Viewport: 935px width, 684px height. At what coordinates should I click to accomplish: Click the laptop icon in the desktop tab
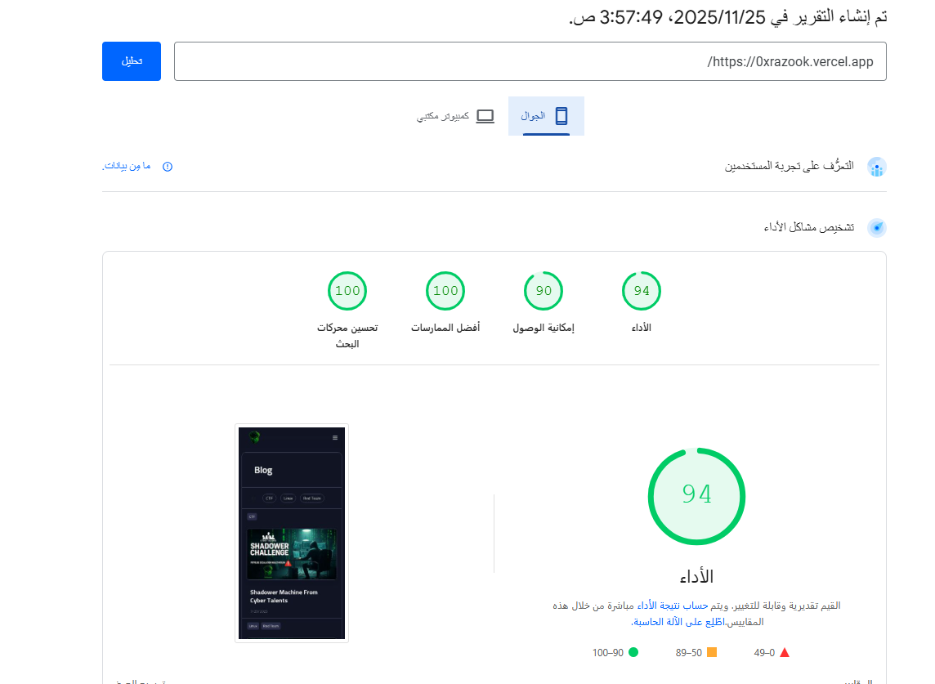(x=485, y=116)
